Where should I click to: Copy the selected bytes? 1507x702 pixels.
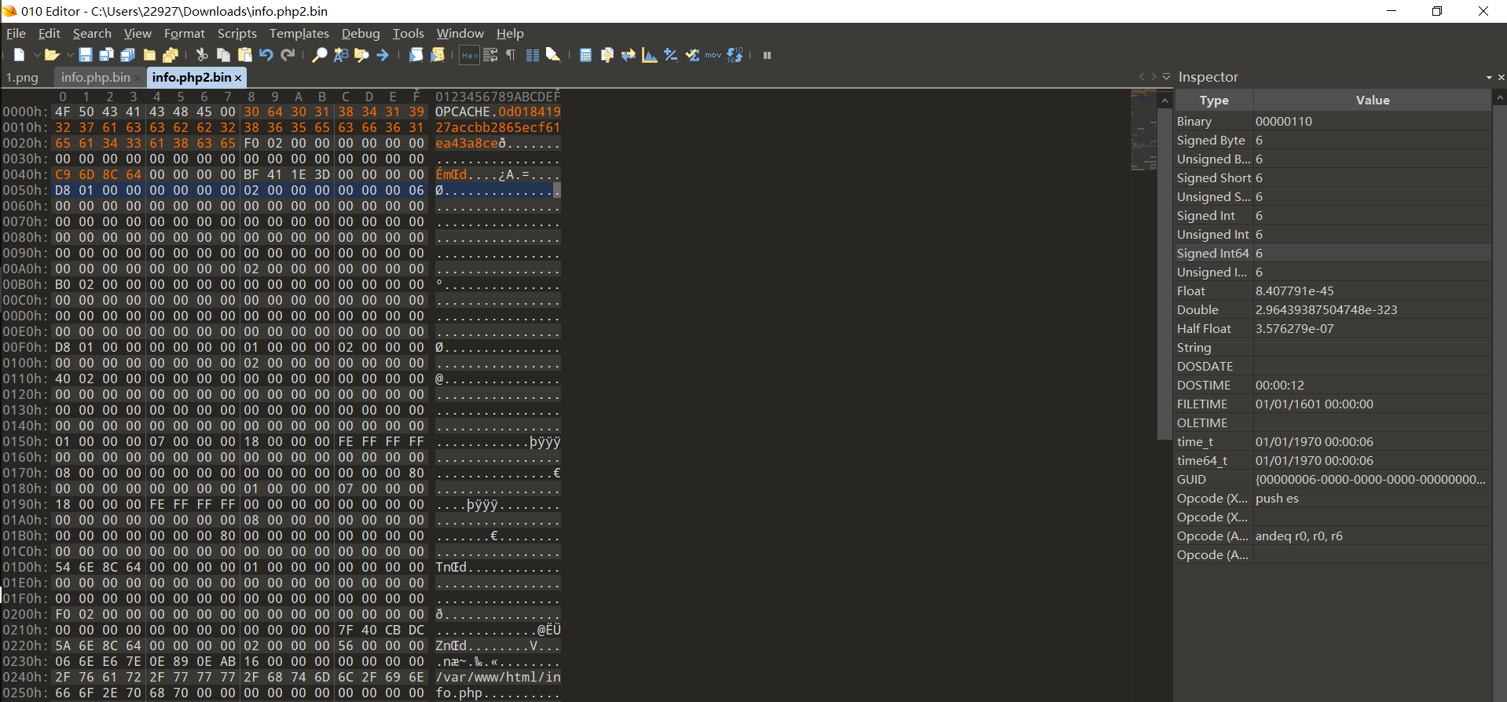pyautogui.click(x=223, y=55)
